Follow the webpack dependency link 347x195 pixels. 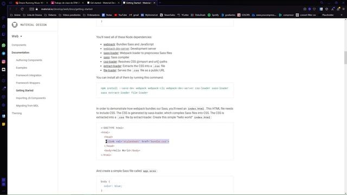point(109,44)
